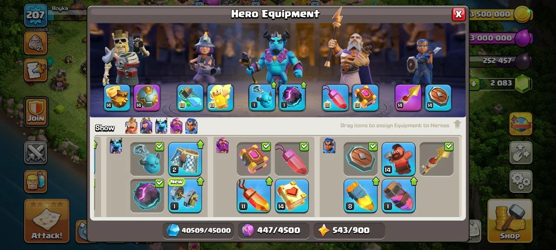The image size is (556, 250).
Task: Select the Healing Tome level 14
Action: coord(292,196)
